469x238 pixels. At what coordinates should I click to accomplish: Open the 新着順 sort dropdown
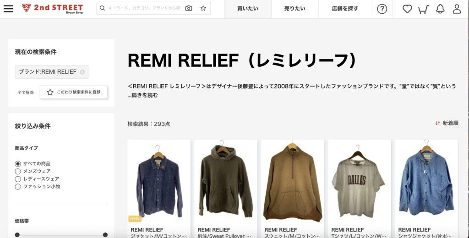[447, 123]
